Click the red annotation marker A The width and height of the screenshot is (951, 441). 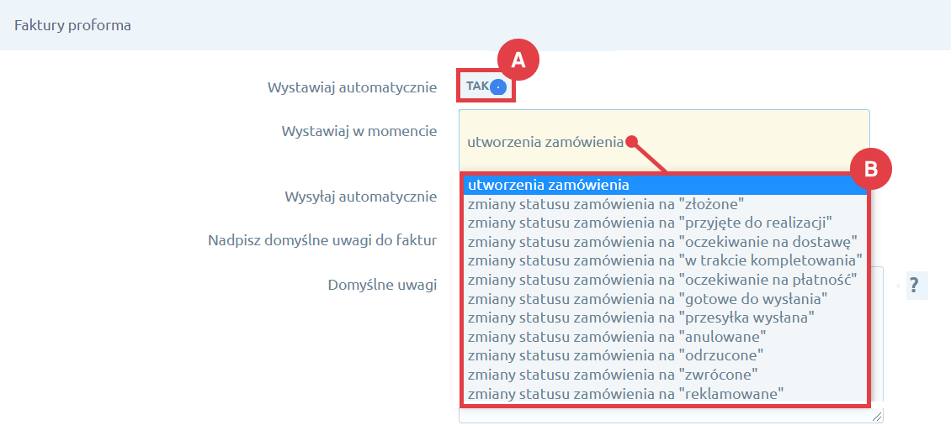[518, 60]
